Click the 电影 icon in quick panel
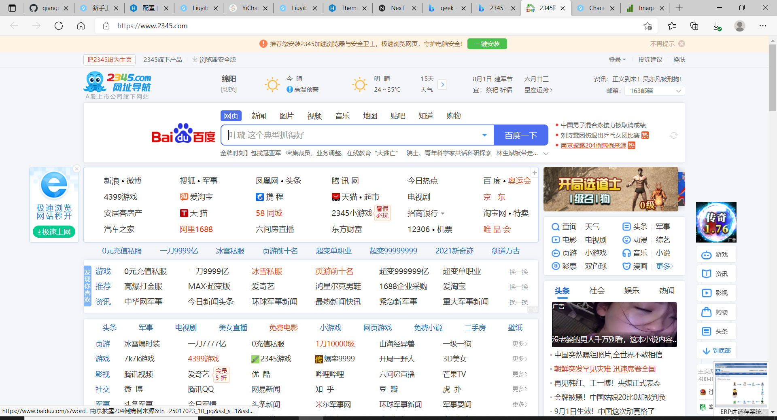The width and height of the screenshot is (777, 420). (x=556, y=240)
